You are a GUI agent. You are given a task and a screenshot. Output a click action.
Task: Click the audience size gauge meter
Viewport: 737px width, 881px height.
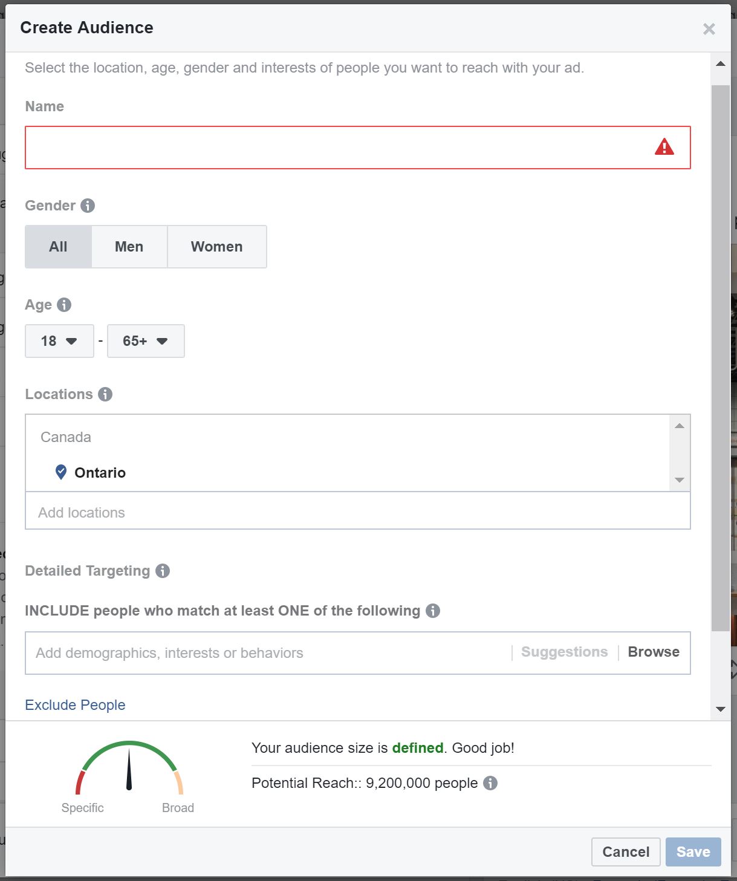pyautogui.click(x=129, y=768)
